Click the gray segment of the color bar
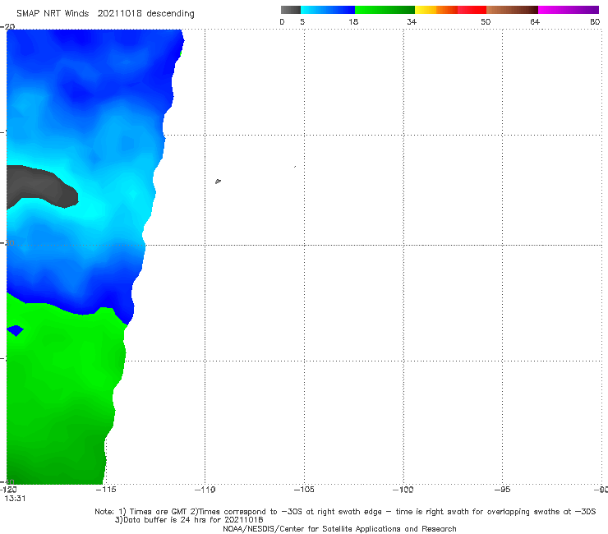This screenshot has width=608, height=534. [x=291, y=10]
